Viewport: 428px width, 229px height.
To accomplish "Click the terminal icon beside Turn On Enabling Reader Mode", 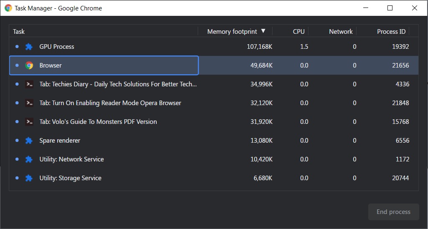I will (29, 103).
